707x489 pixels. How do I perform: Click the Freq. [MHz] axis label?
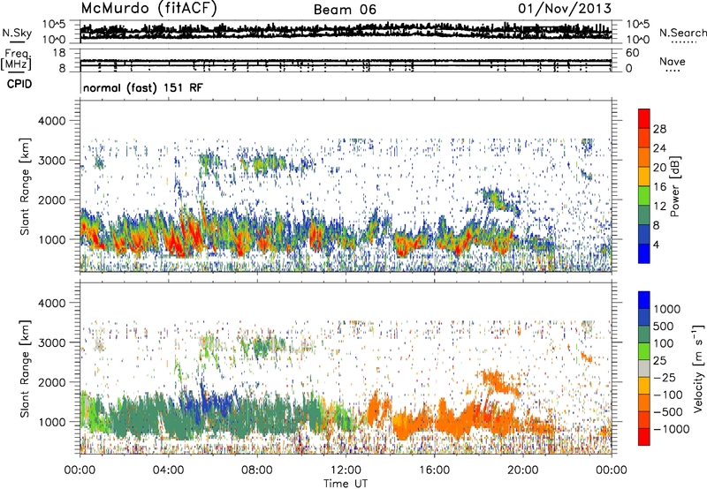point(16,59)
